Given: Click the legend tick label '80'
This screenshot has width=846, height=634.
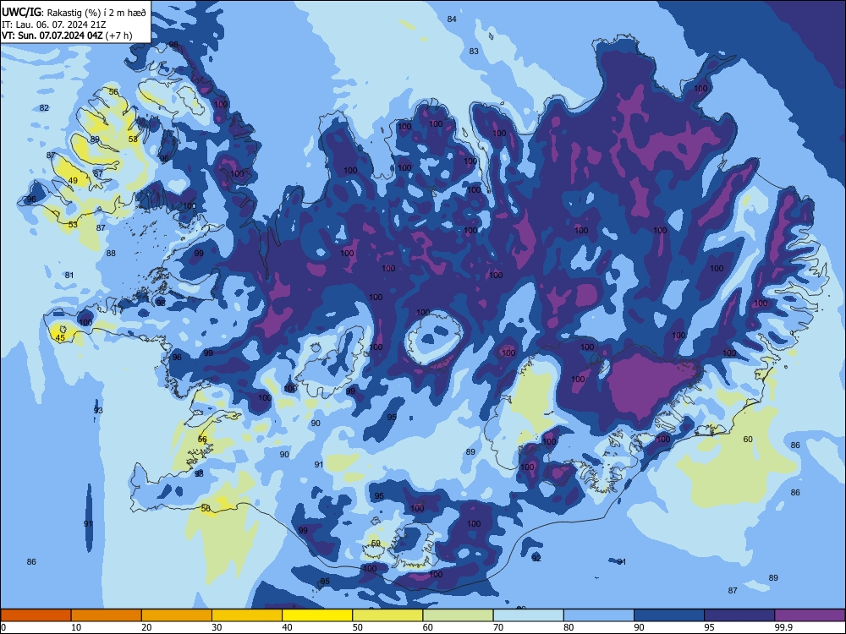Looking at the screenshot, I should [x=569, y=627].
